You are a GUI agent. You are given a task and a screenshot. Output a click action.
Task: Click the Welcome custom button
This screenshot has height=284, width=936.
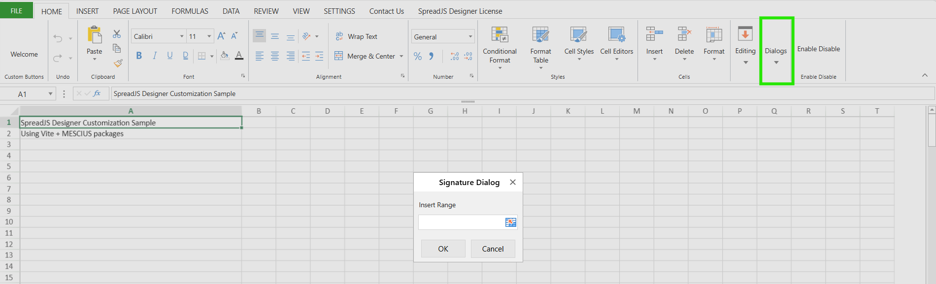(24, 54)
